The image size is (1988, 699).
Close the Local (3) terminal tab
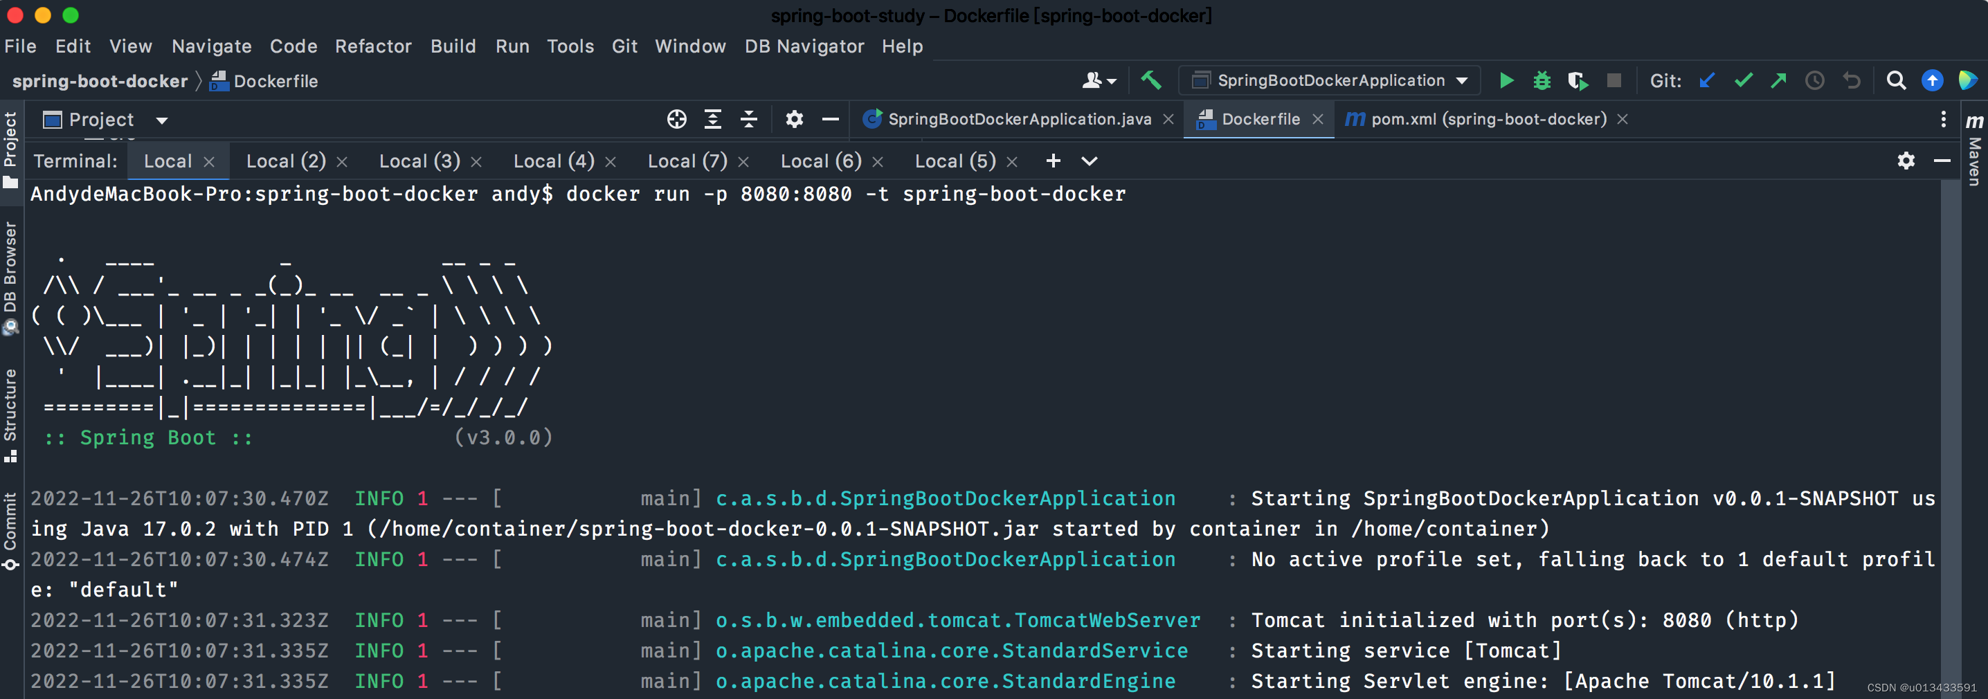click(x=476, y=162)
